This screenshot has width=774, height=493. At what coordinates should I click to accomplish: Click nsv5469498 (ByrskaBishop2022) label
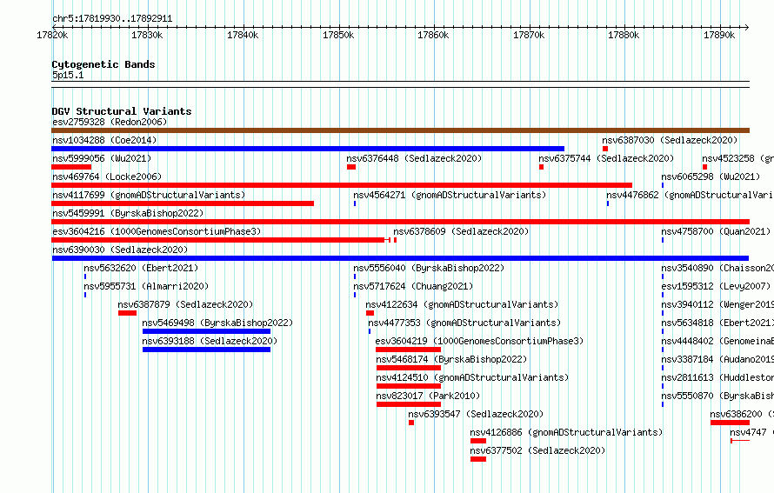[x=217, y=323]
